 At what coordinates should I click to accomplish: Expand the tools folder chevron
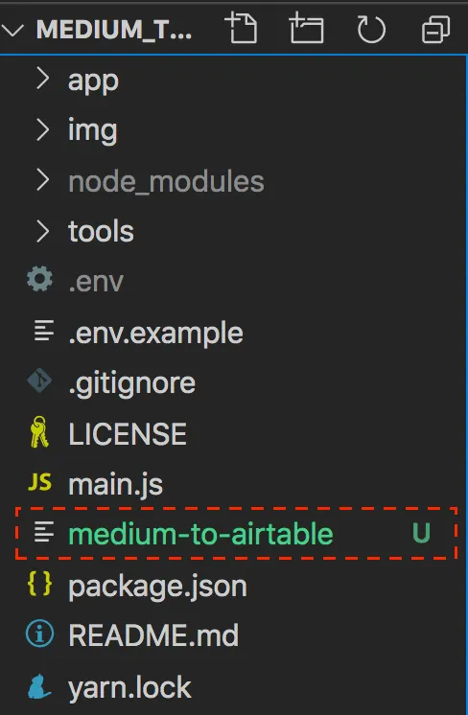tap(42, 231)
